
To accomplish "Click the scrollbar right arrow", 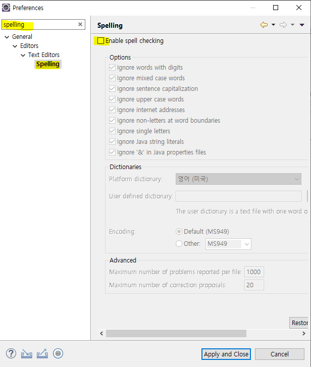I will 304,333.
